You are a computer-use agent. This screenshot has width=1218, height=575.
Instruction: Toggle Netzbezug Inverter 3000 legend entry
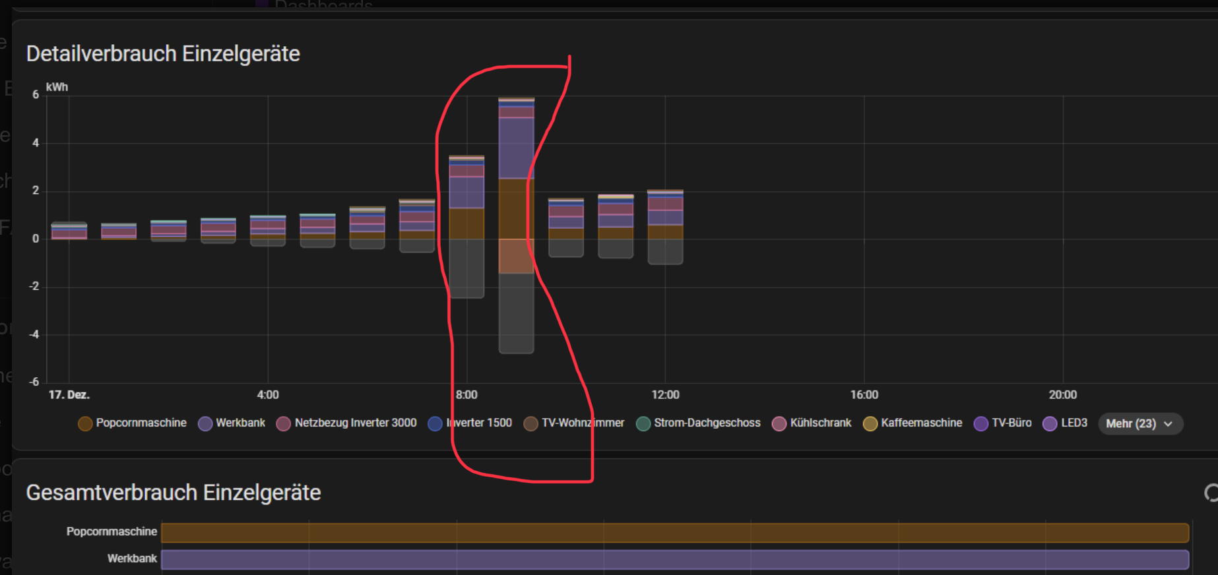[x=346, y=423]
